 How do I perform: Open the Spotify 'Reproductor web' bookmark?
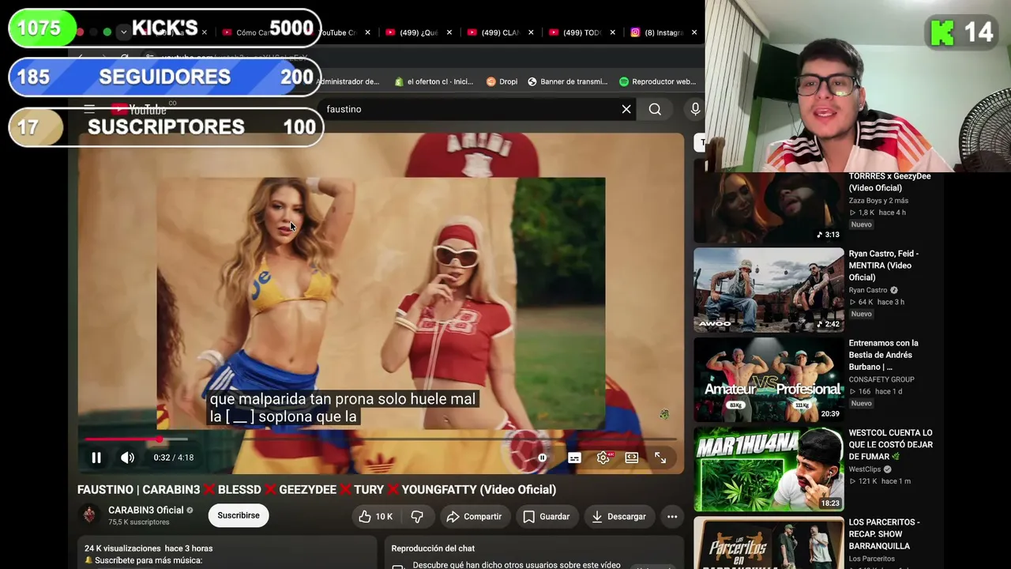pos(658,81)
